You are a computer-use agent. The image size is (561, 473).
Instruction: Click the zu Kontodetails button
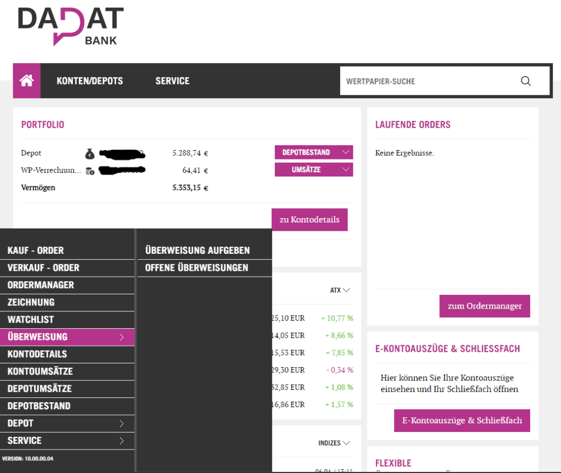point(310,220)
